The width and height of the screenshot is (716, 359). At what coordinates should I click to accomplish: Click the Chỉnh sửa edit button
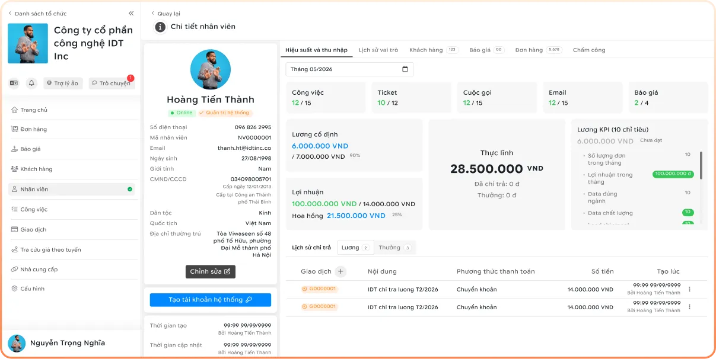point(211,272)
